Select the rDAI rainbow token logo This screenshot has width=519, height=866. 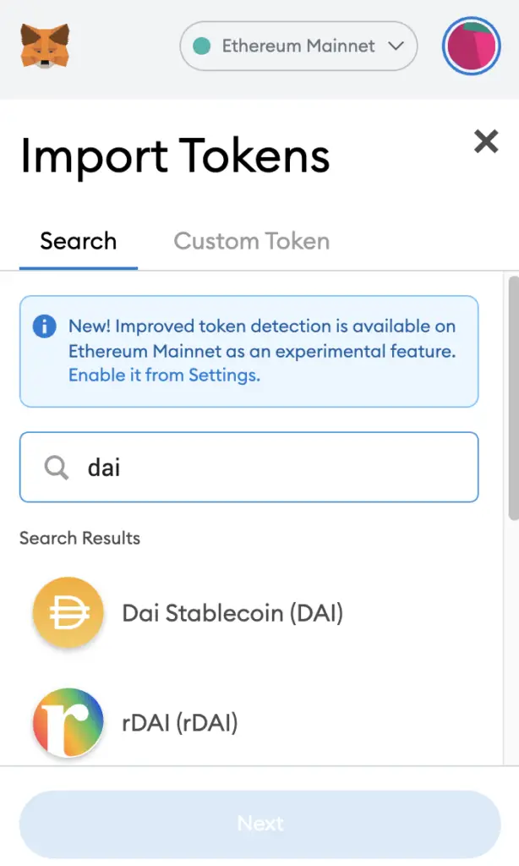coord(68,722)
